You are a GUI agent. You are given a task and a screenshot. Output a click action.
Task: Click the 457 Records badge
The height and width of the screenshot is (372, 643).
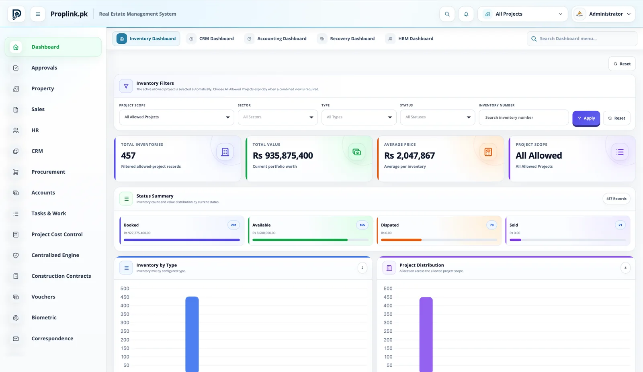[616, 199]
